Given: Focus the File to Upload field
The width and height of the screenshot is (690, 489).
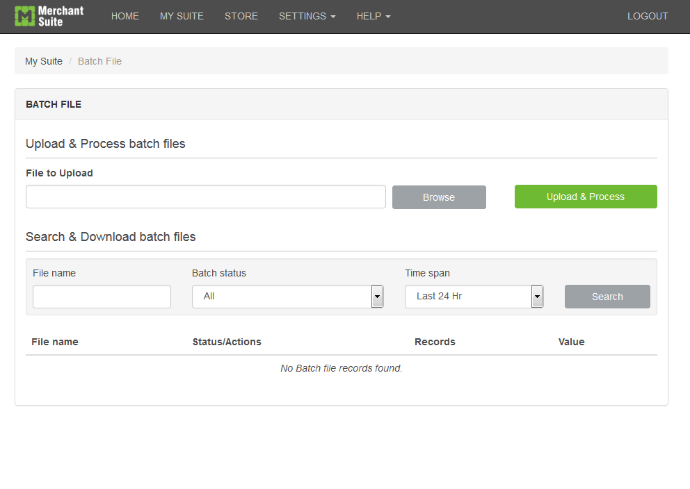Looking at the screenshot, I should coord(205,197).
